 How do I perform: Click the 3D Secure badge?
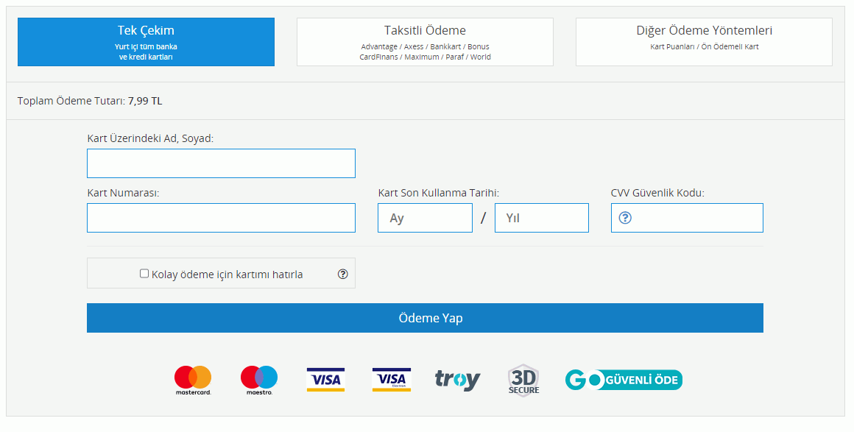click(523, 380)
